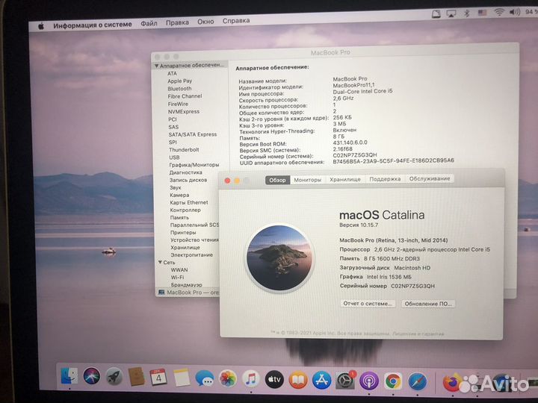Click the Отчет о системе button
Screen dimensions: 538x403
(x=368, y=303)
